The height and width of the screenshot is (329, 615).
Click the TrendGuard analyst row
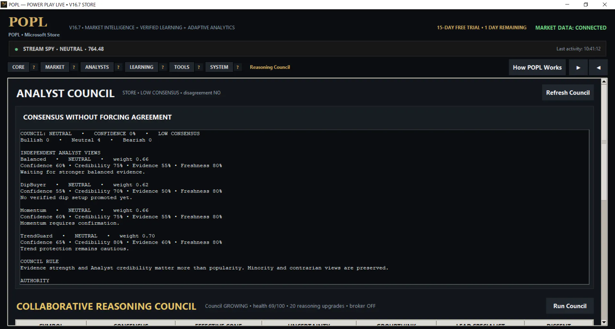tap(121, 242)
